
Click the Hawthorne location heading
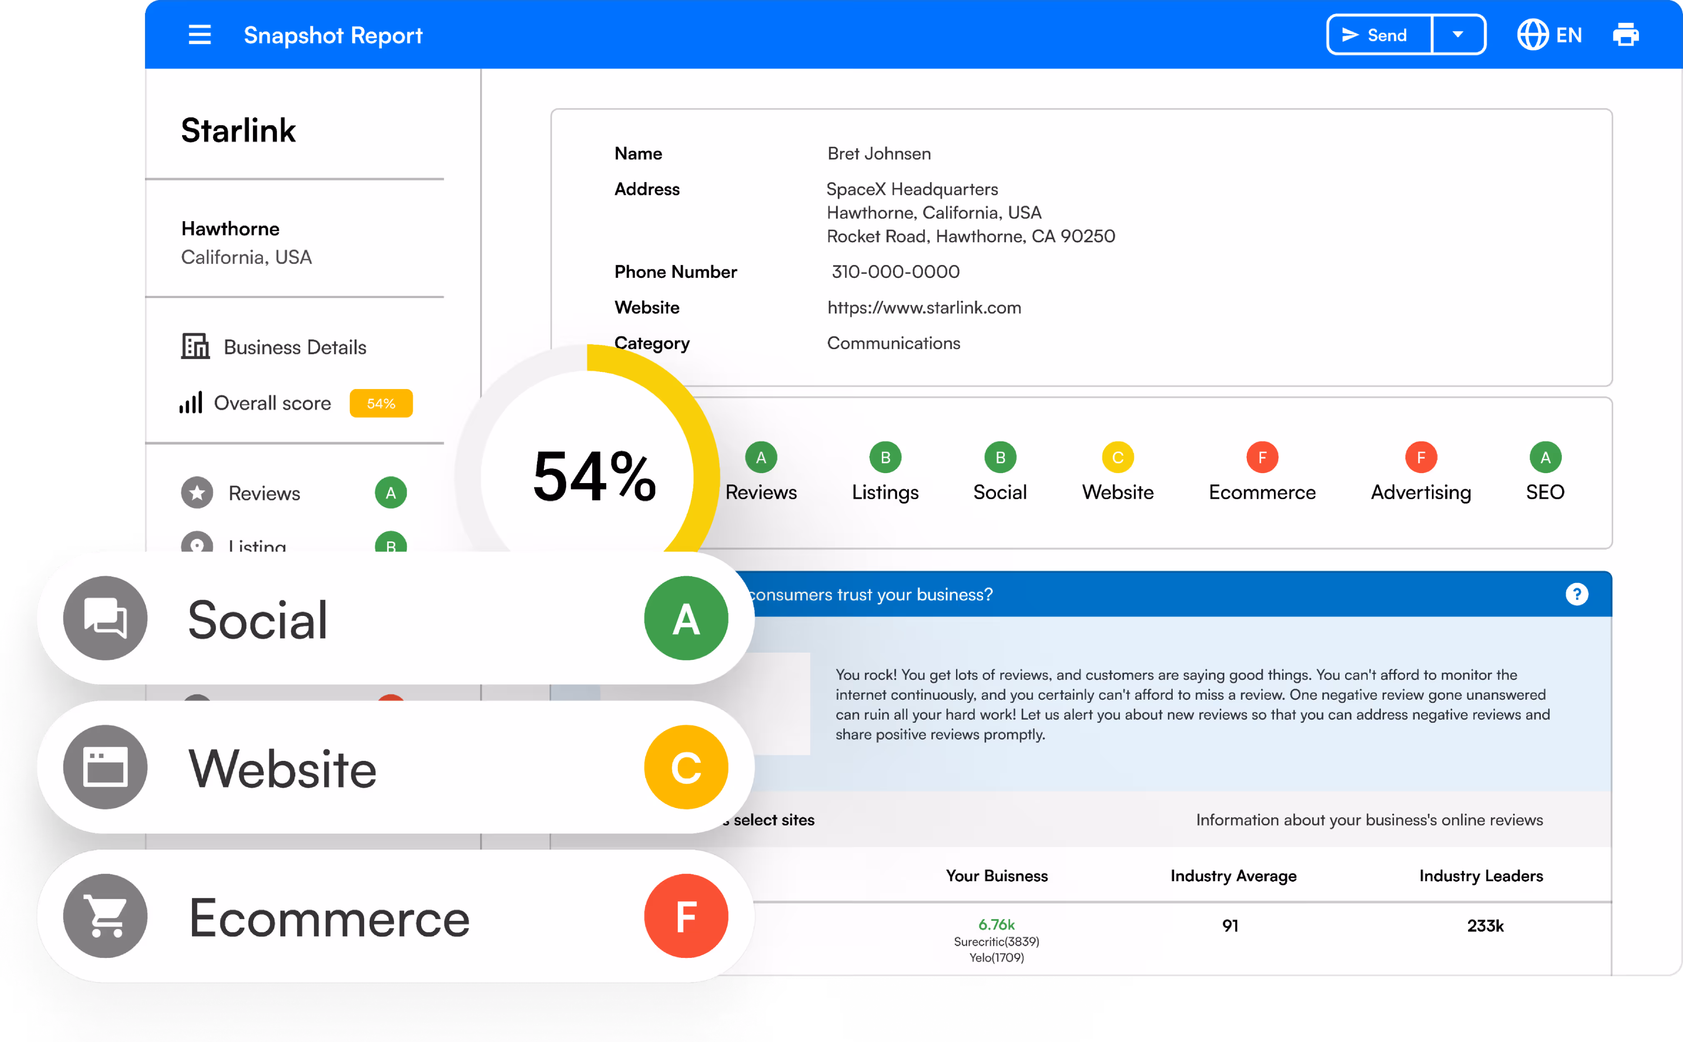230,229
